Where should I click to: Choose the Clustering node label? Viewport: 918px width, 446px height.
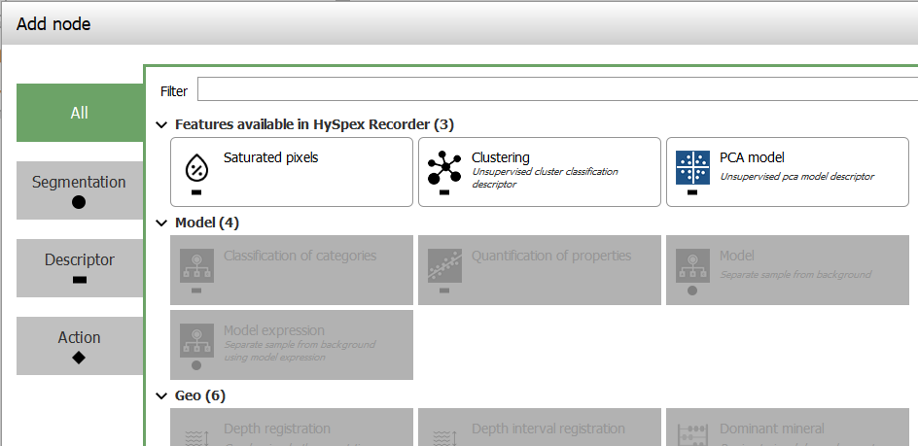pos(501,157)
